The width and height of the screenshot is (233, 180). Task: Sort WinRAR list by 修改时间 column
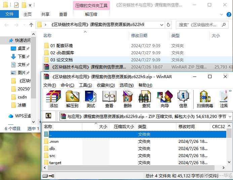pos(187,127)
